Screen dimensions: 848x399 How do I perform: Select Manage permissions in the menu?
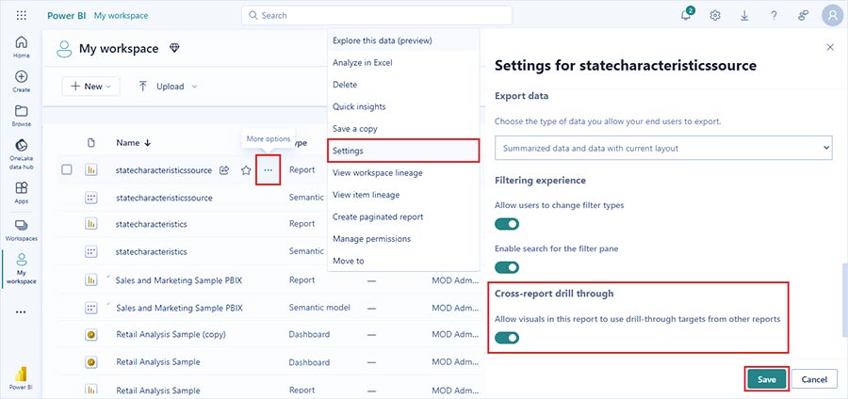[x=403, y=239]
